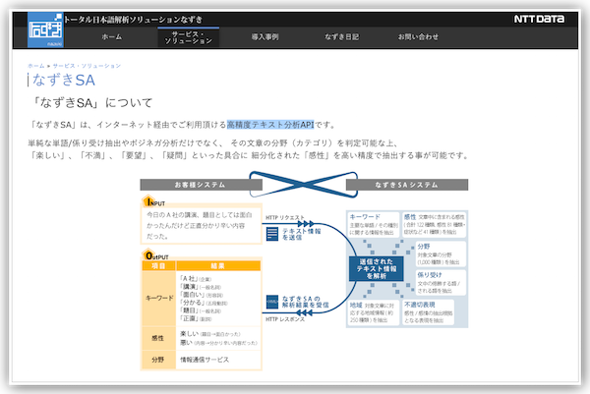
Task: Click the ホーム breadcrumb link
Action: tap(36, 66)
